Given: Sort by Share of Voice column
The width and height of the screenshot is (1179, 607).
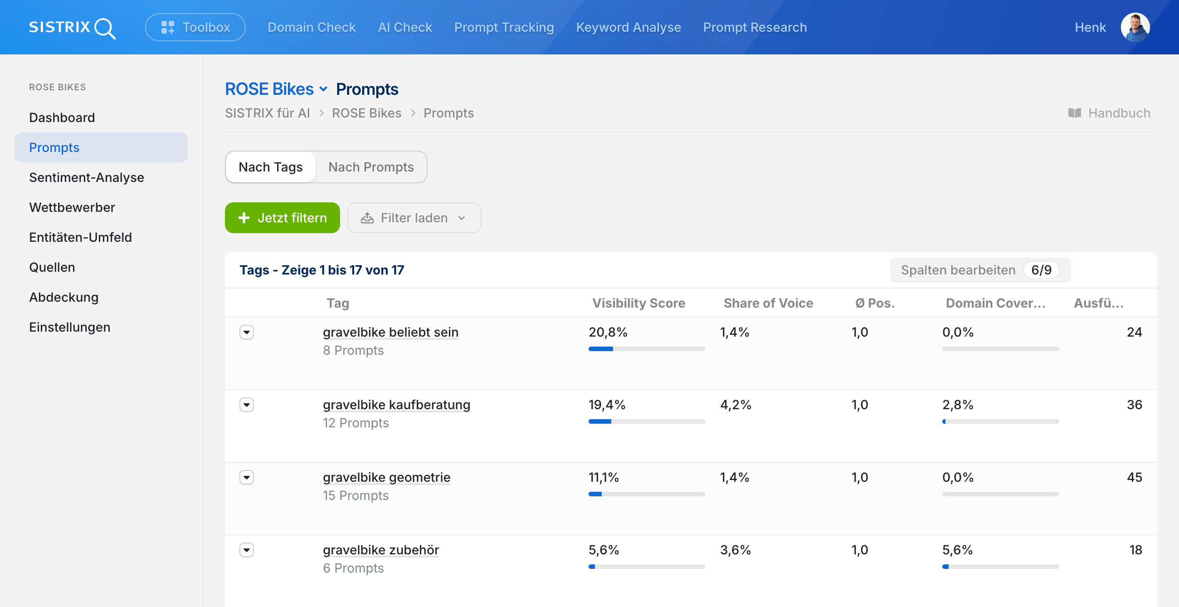Looking at the screenshot, I should tap(769, 303).
